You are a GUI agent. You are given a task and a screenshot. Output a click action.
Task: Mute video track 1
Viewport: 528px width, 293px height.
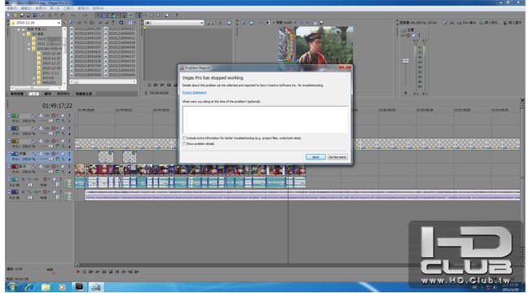coord(63,116)
